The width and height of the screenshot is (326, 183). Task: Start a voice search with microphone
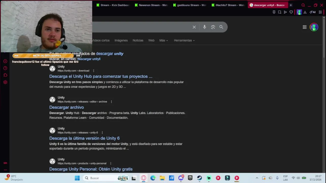point(205,27)
